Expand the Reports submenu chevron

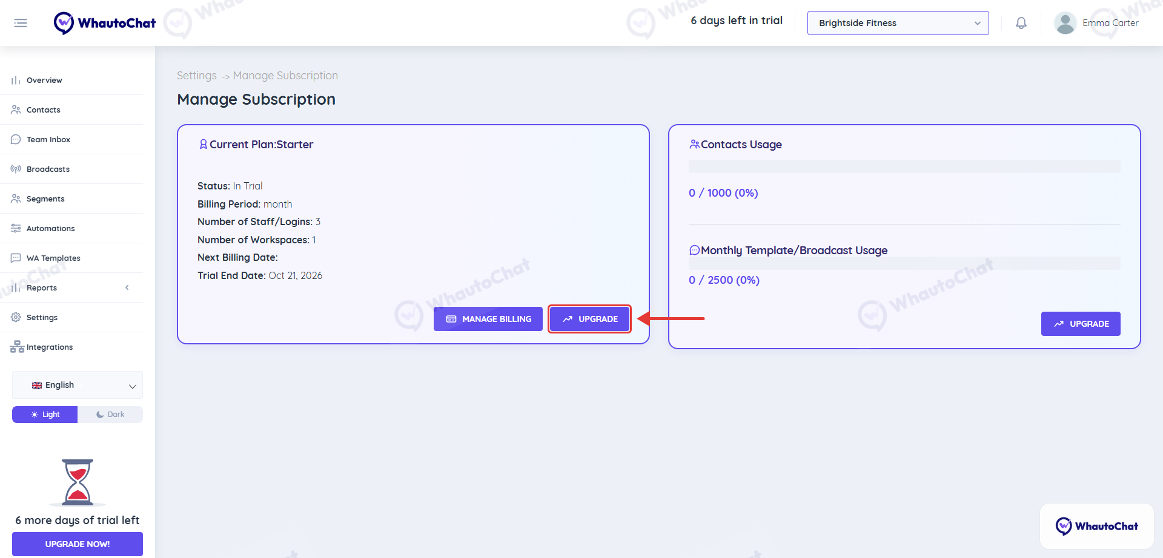click(127, 287)
